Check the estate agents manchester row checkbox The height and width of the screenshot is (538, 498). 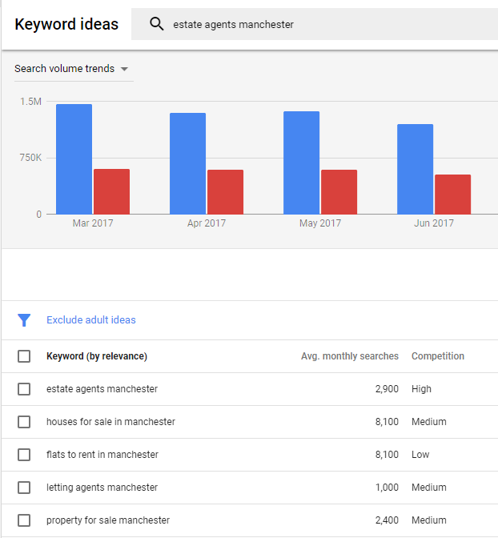(24, 389)
